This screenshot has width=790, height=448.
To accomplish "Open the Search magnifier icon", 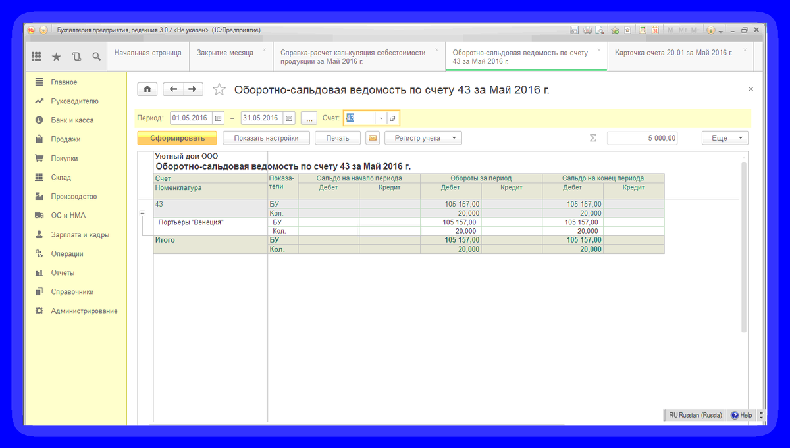I will point(96,57).
